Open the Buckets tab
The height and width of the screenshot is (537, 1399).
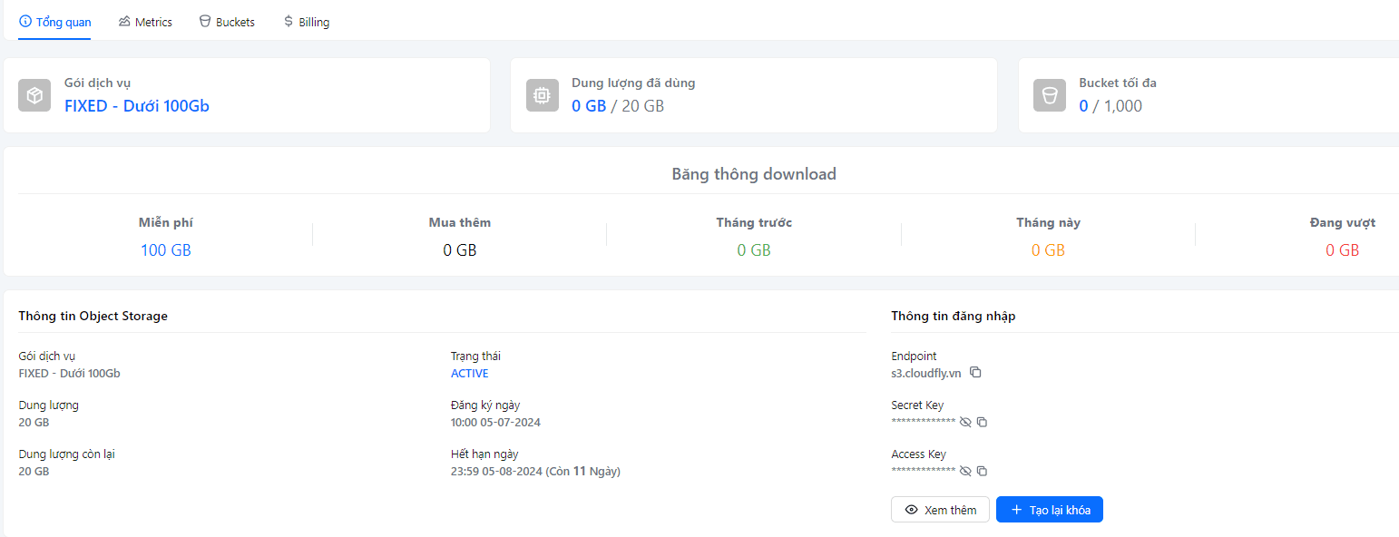[x=227, y=22]
